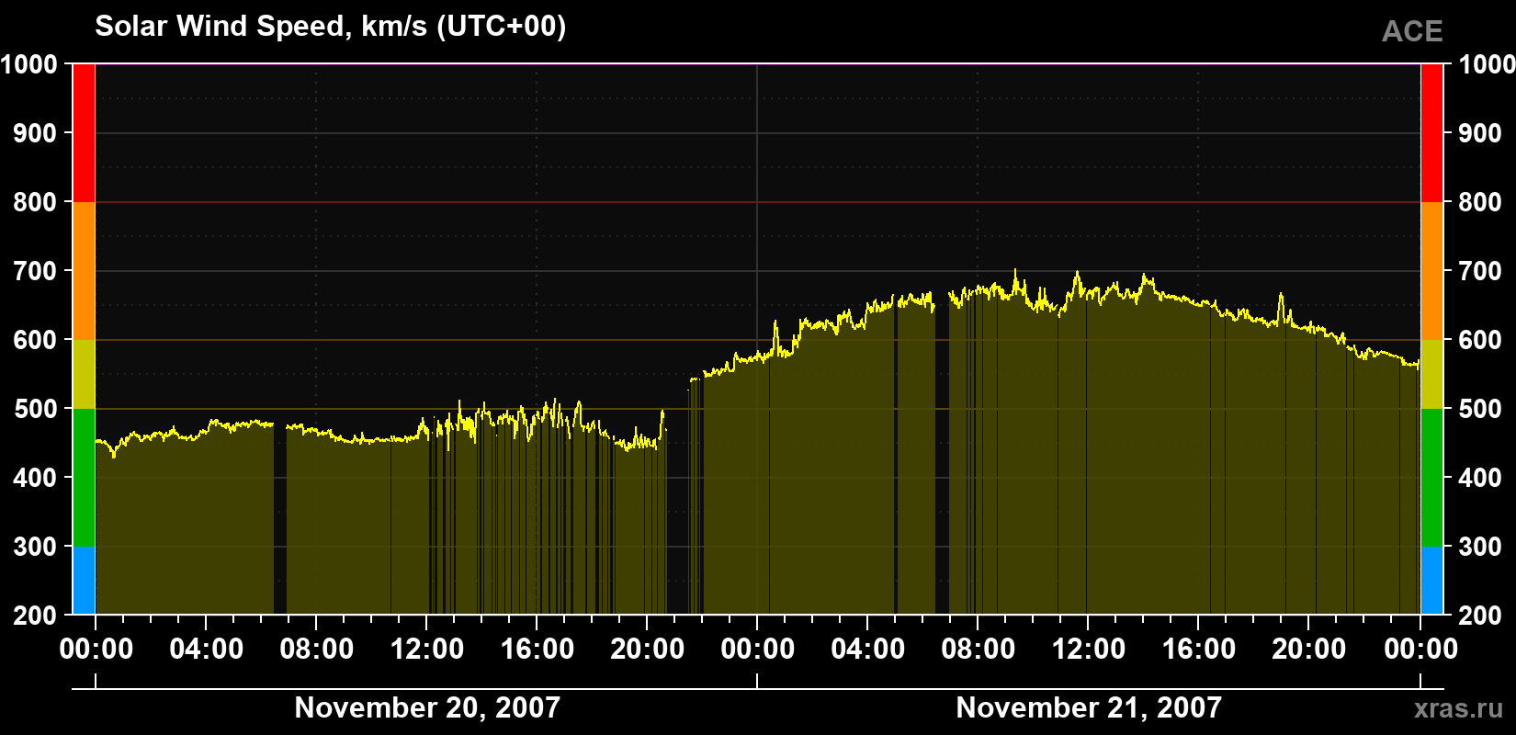The image size is (1516, 735).
Task: Pick the green band on the right scale
Action: [x=1432, y=478]
